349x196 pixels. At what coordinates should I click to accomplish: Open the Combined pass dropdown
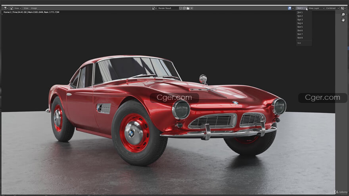332,8
